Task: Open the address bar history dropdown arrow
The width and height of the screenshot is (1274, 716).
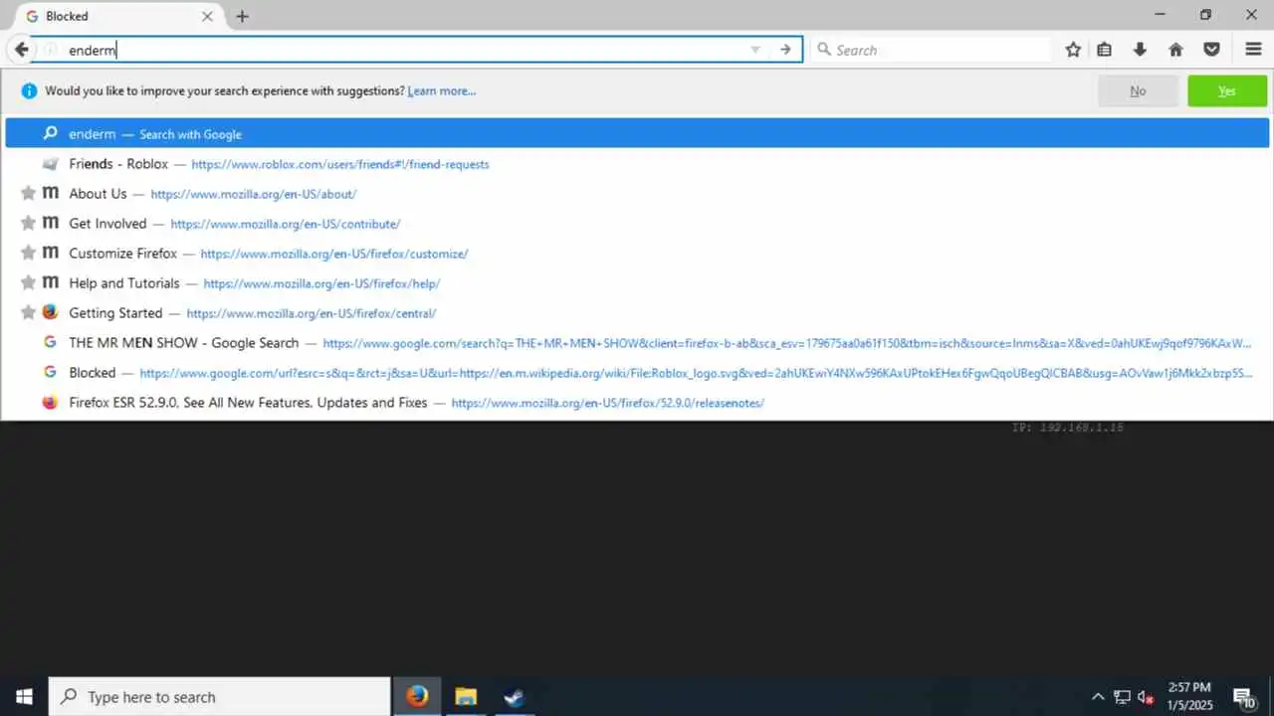Action: [x=755, y=50]
